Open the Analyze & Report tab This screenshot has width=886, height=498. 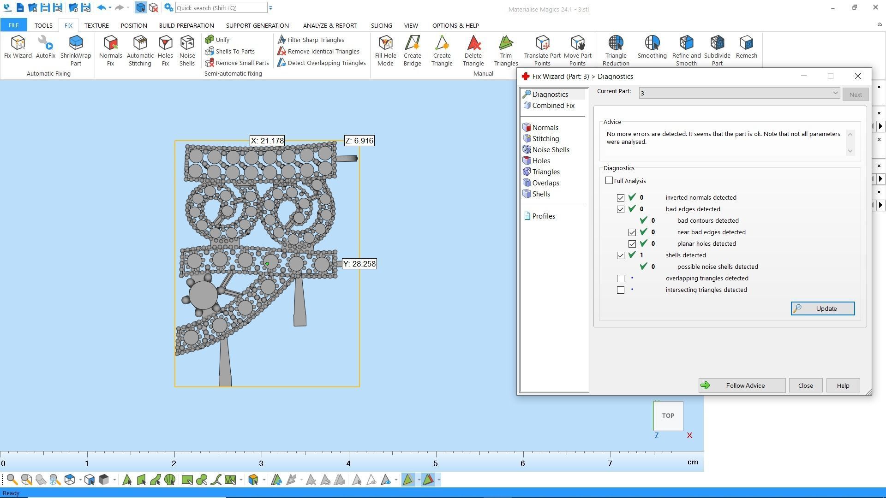(329, 25)
